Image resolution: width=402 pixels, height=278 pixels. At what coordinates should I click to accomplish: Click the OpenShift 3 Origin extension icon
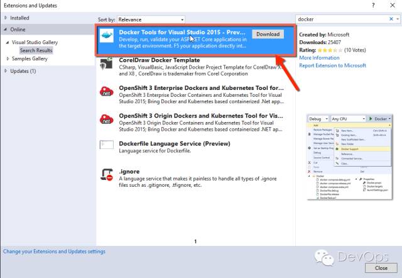(x=106, y=119)
